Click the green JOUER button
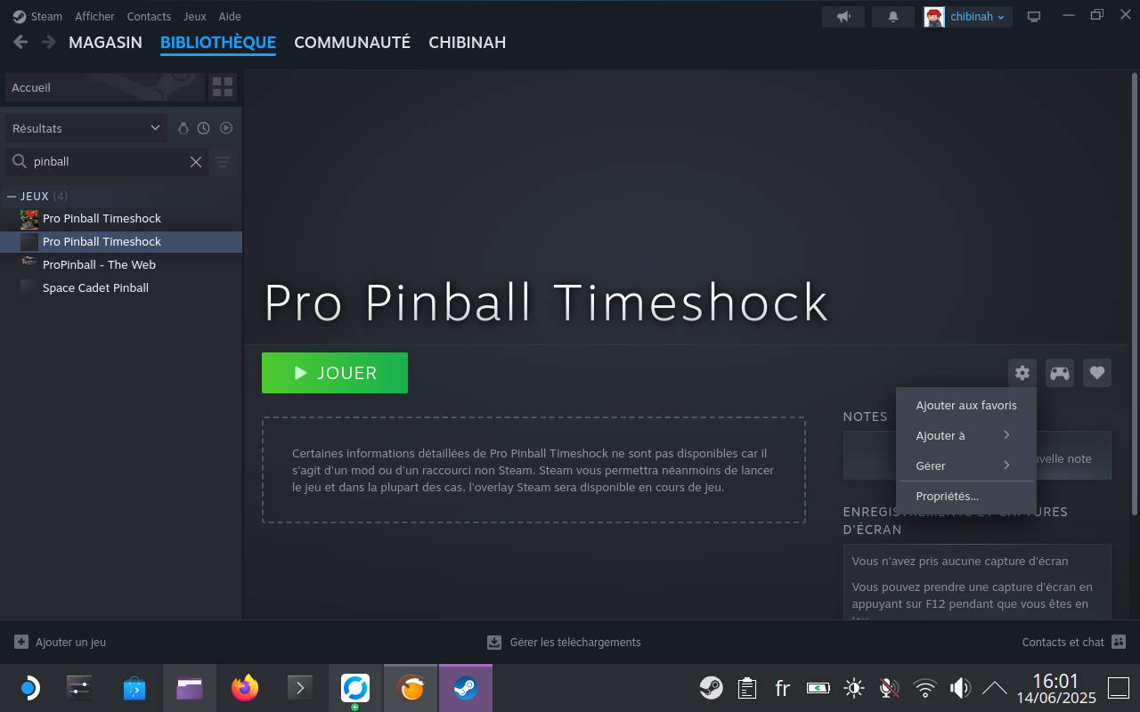Viewport: 1140px width, 712px height. pos(335,373)
